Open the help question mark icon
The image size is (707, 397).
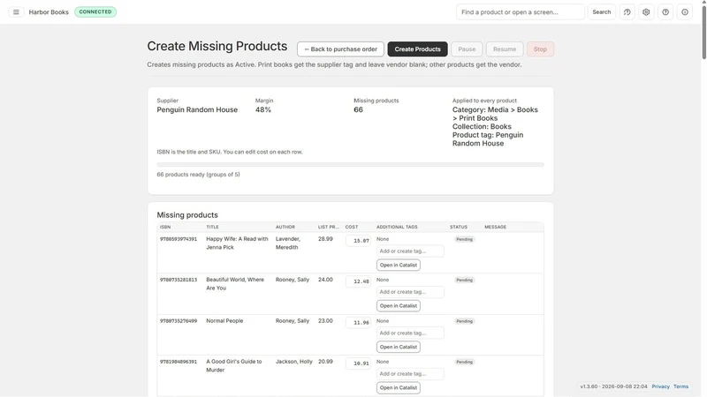665,12
